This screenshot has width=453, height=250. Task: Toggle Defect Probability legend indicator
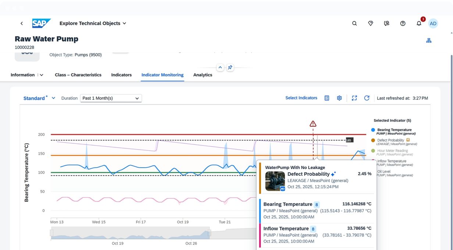pos(390,140)
